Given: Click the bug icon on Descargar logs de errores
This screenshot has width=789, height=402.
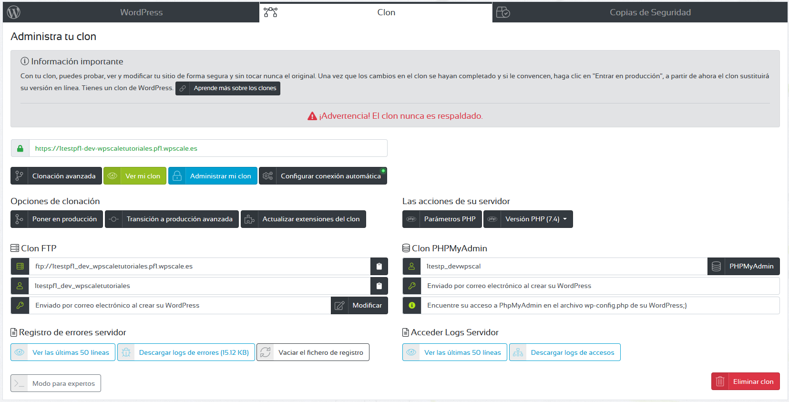Looking at the screenshot, I should pyautogui.click(x=126, y=352).
